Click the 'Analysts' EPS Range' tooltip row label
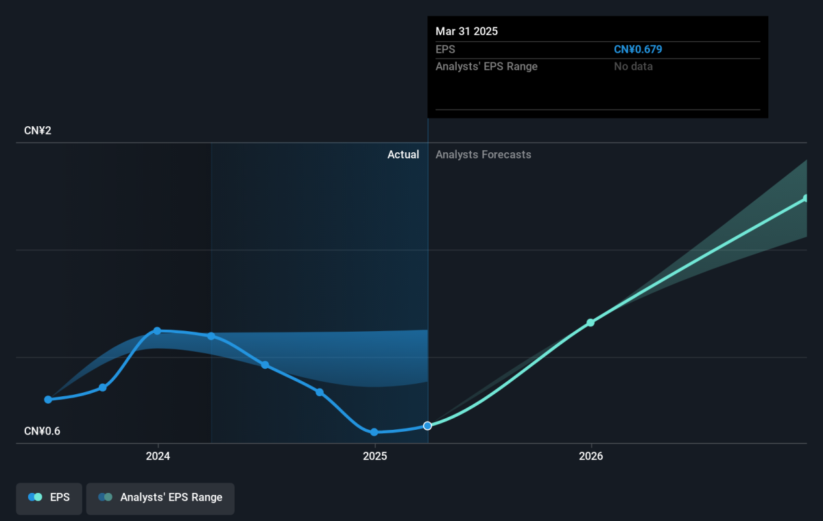The width and height of the screenshot is (823, 521). point(486,66)
